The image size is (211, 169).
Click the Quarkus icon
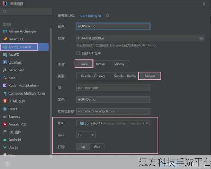(5, 62)
